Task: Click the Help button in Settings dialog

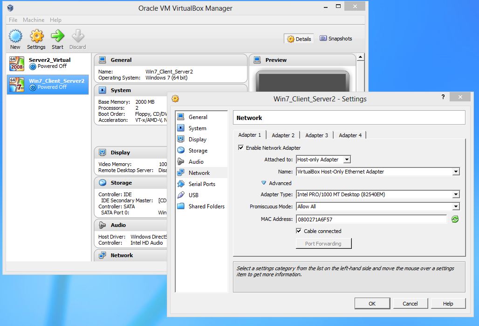Action: pyautogui.click(x=448, y=303)
